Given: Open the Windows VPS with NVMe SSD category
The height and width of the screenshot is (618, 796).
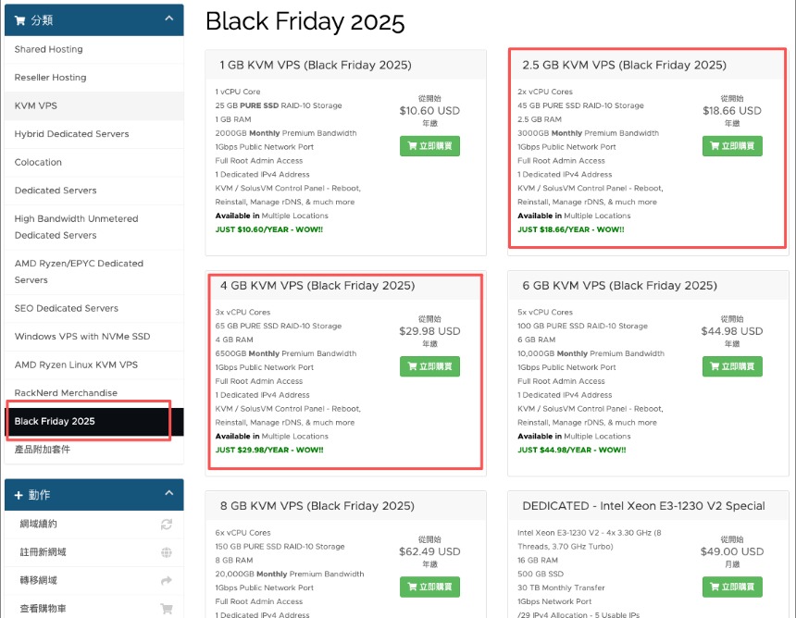Looking at the screenshot, I should point(82,337).
